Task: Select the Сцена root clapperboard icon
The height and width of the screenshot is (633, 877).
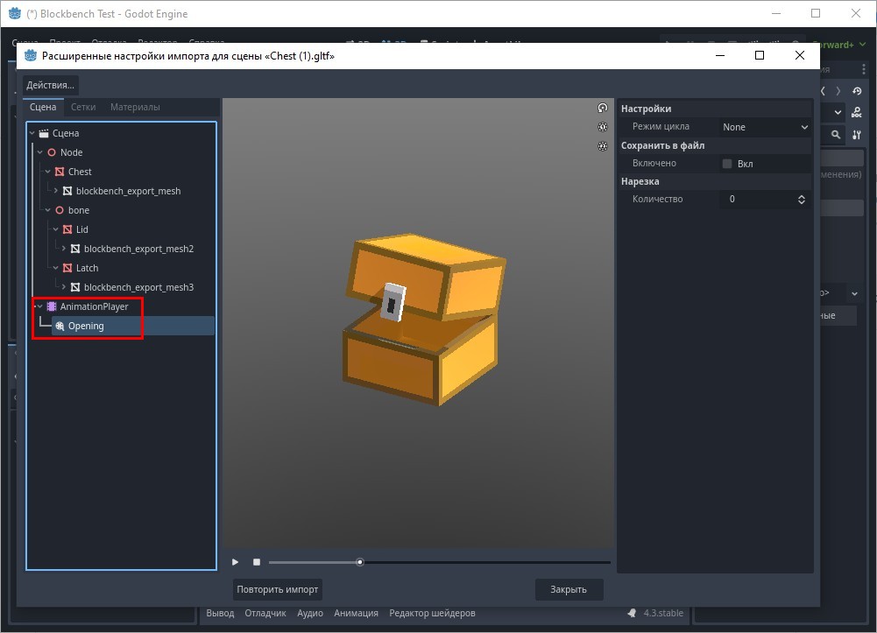Action: coord(44,134)
